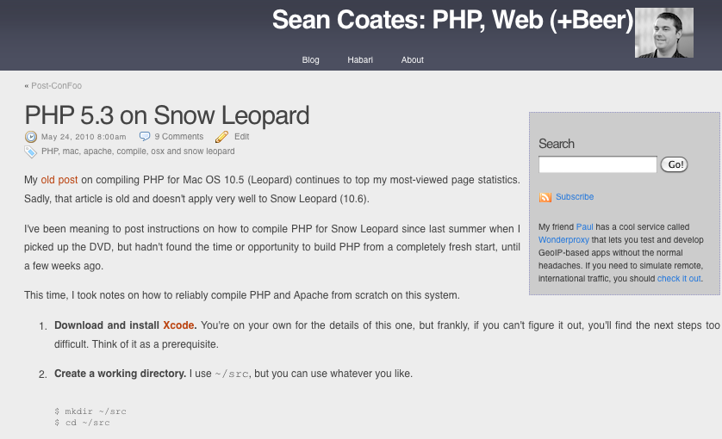Click the speech bubble comments icon
Image resolution: width=722 pixels, height=439 pixels.
point(145,136)
